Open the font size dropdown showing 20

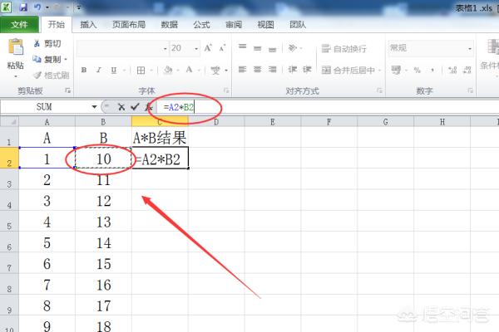click(x=196, y=49)
